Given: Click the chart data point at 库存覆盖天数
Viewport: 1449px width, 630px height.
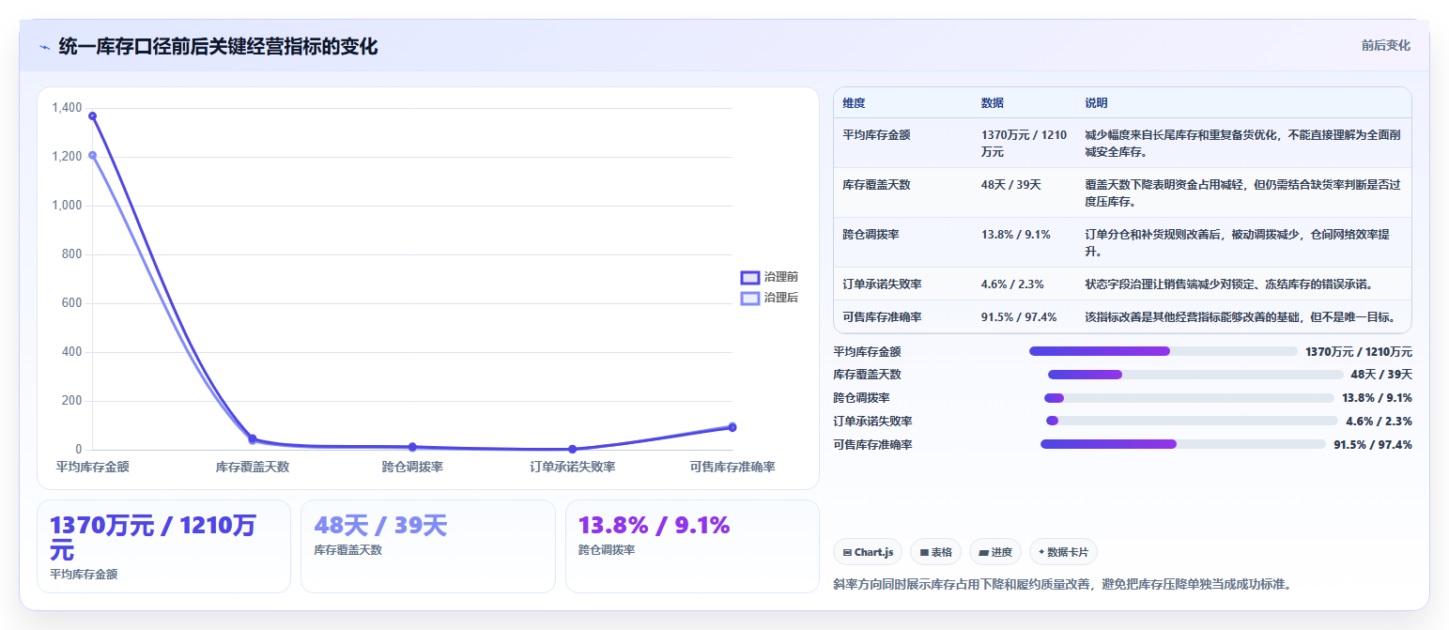Looking at the screenshot, I should (252, 438).
